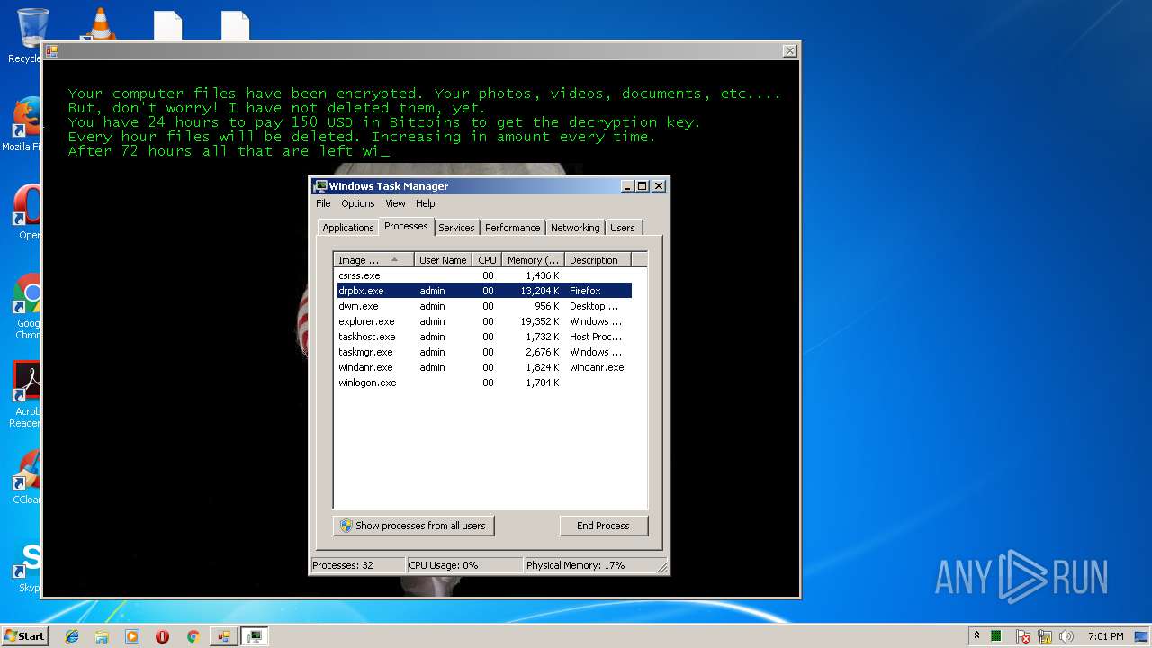Launch Internet Explorer from taskbar
1152x648 pixels.
(72, 636)
